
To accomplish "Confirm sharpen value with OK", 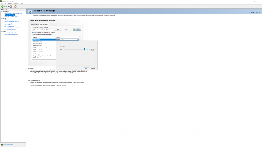I will tap(86, 68).
